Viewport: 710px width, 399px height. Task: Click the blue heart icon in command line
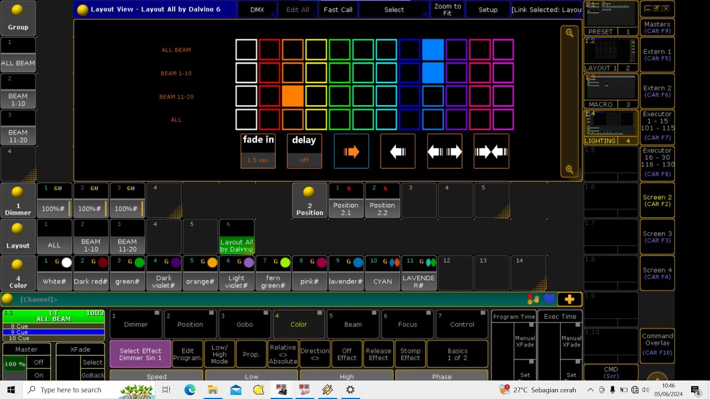(x=549, y=299)
